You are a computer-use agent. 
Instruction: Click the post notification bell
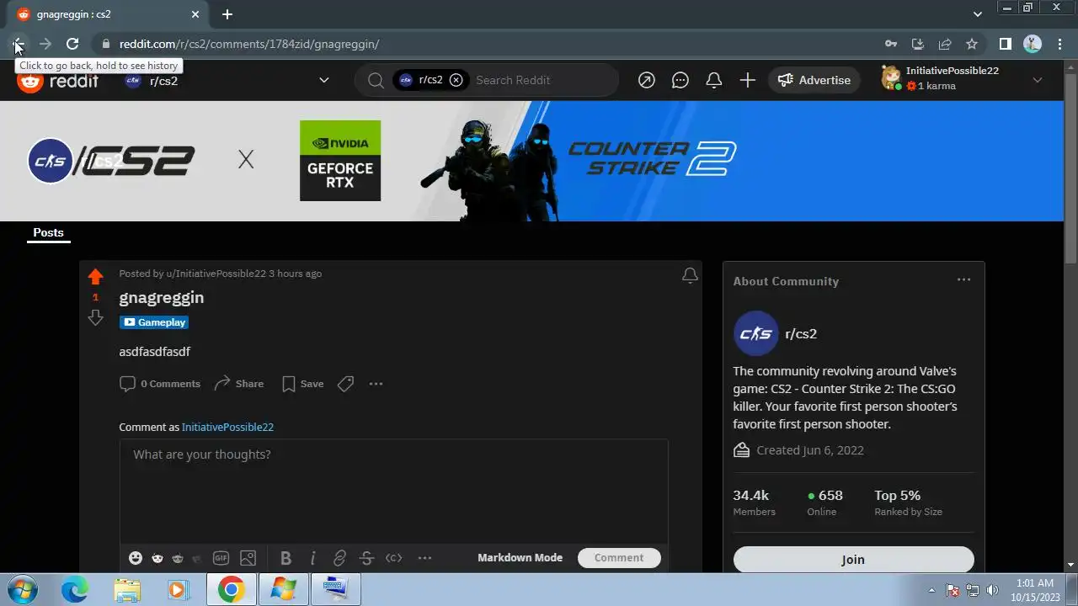pos(690,275)
